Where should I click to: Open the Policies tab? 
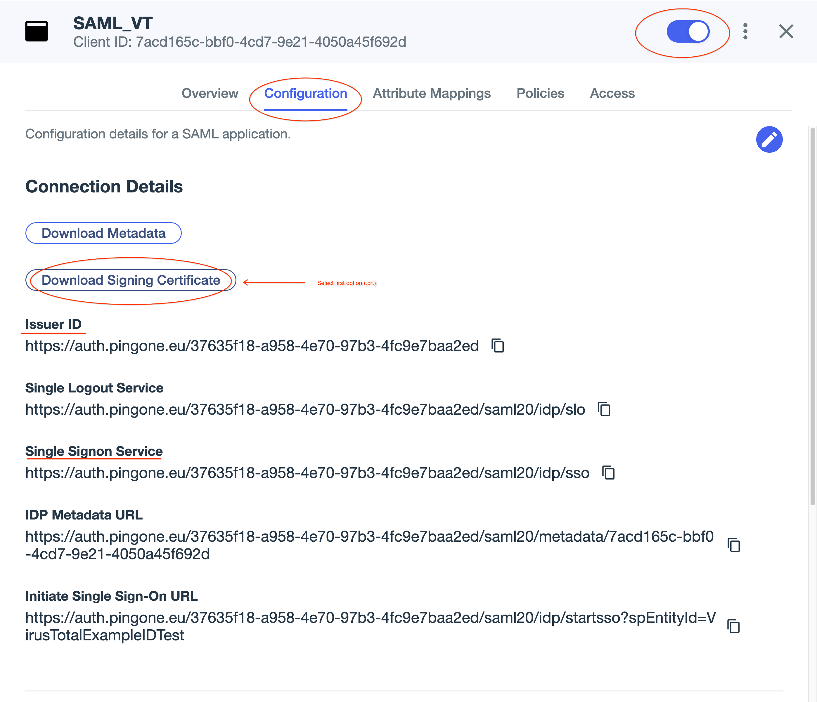(x=541, y=93)
